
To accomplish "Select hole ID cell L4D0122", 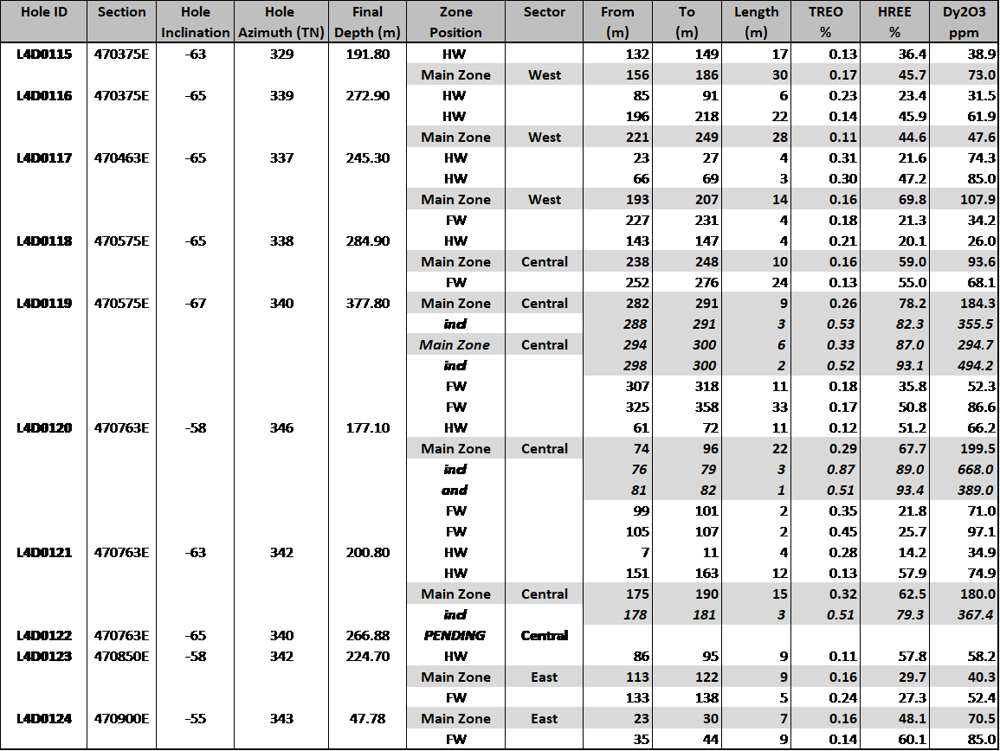I will tap(43, 635).
